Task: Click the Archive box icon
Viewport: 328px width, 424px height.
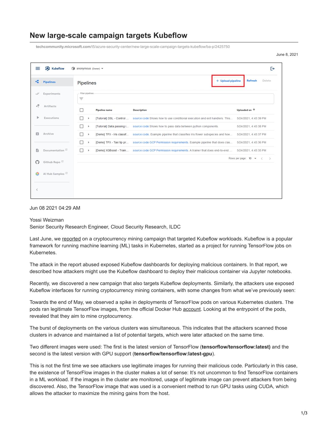Action: 37,134
